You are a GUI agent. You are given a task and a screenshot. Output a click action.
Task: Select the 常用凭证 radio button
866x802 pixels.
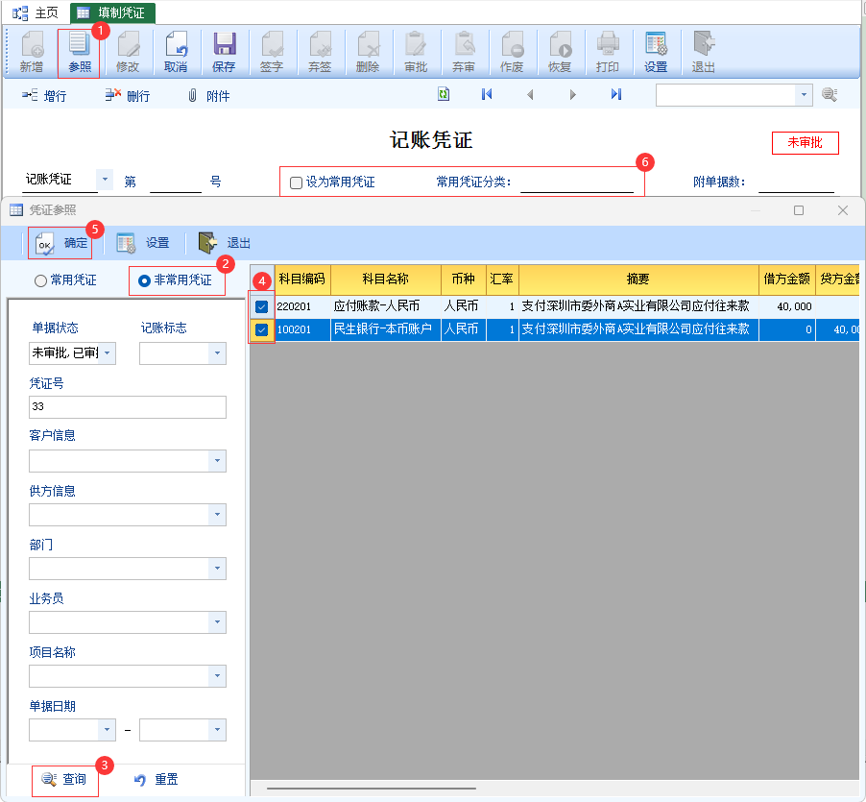40,280
